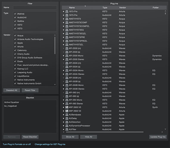
Task: Sort the plug-in list by Folder column
Action: point(156,7)
